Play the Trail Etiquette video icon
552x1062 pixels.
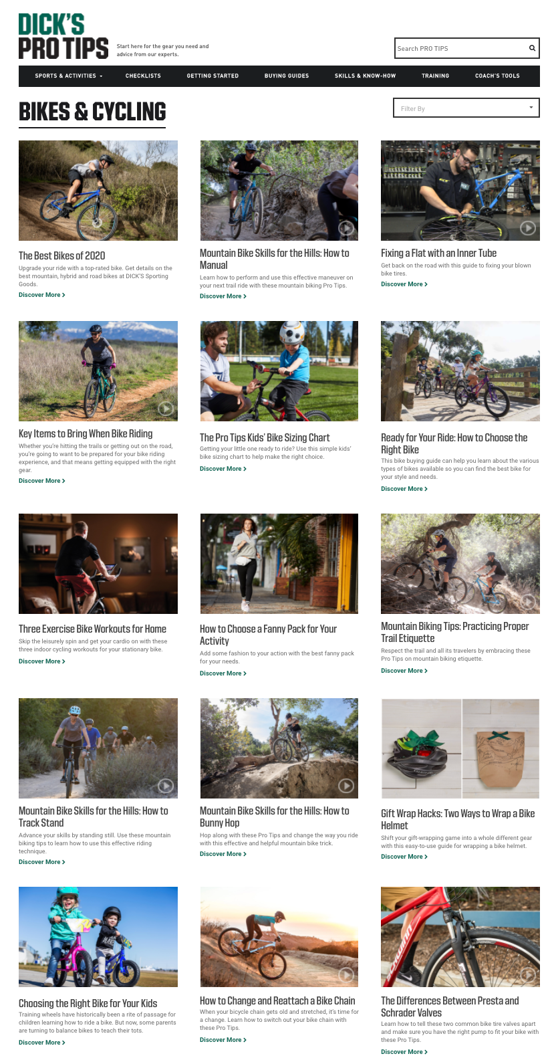coord(528,601)
